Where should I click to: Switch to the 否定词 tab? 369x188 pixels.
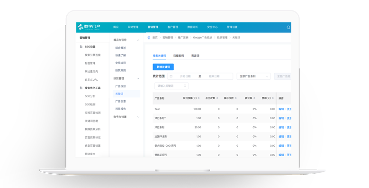coord(195,56)
